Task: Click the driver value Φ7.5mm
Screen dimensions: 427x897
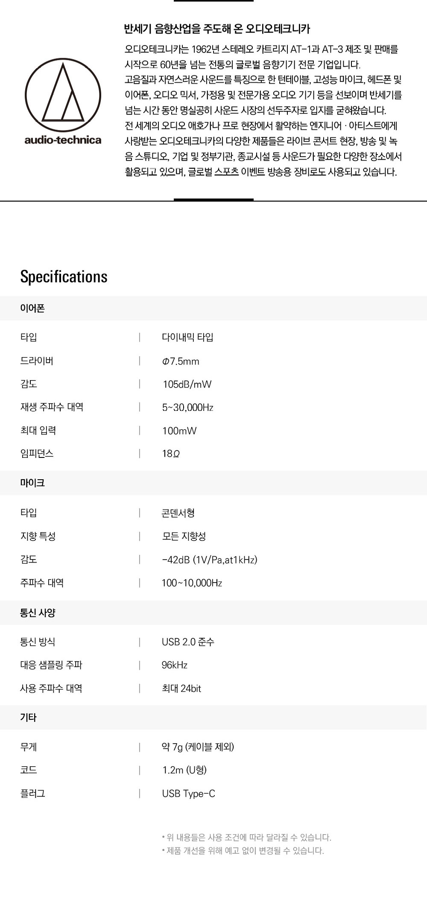Action: [x=181, y=361]
